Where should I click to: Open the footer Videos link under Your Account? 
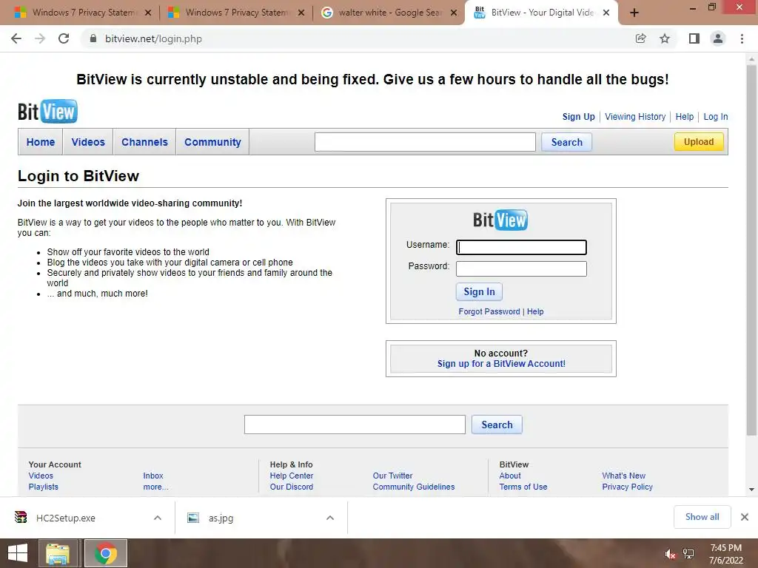pyautogui.click(x=41, y=476)
